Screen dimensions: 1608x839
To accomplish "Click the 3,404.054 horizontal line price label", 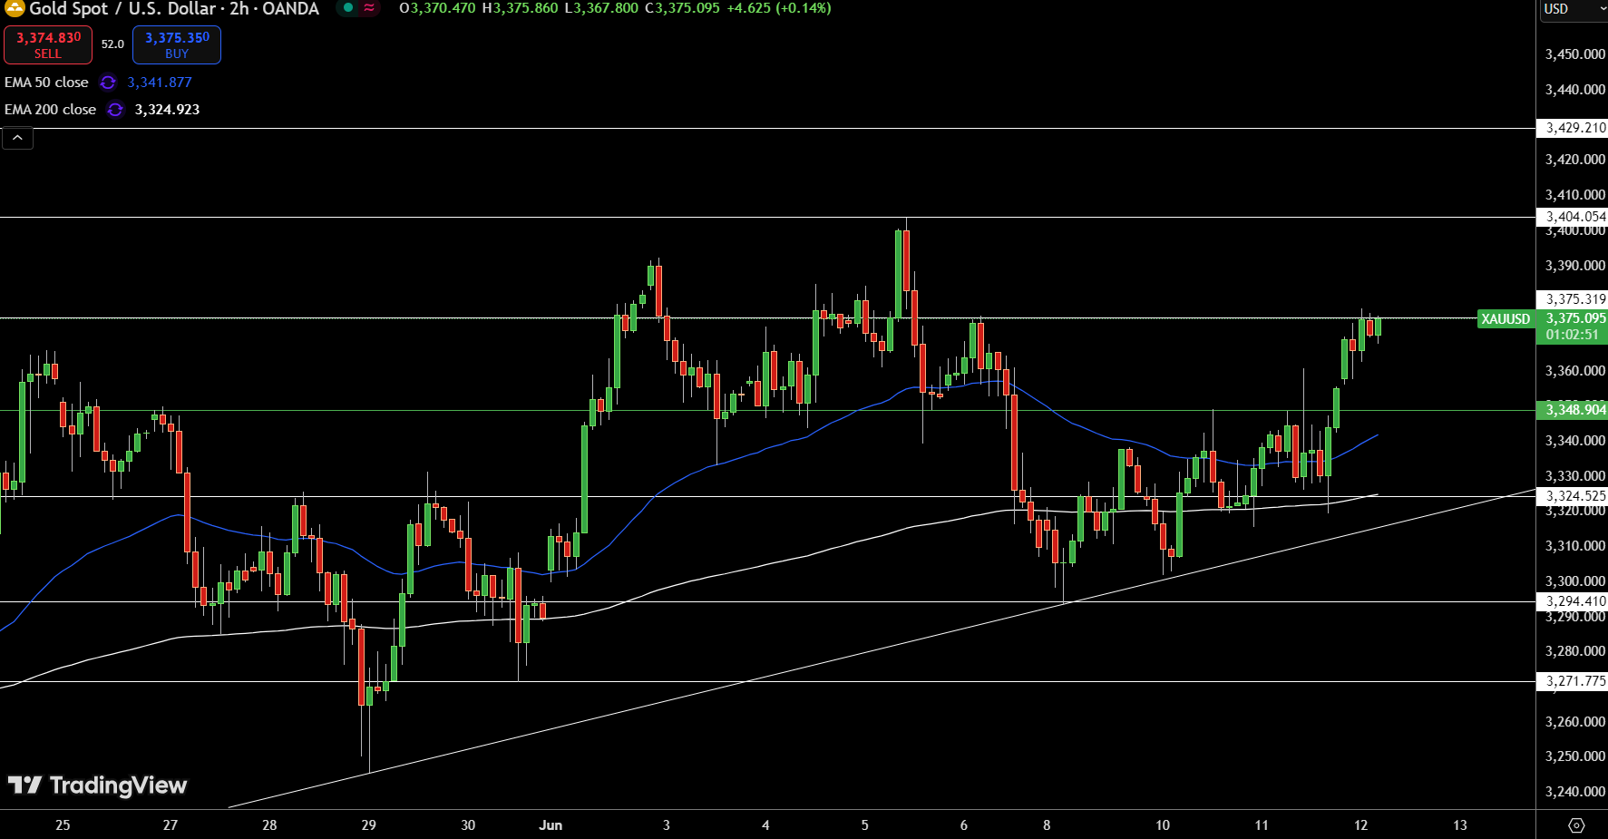I will 1573,217.
